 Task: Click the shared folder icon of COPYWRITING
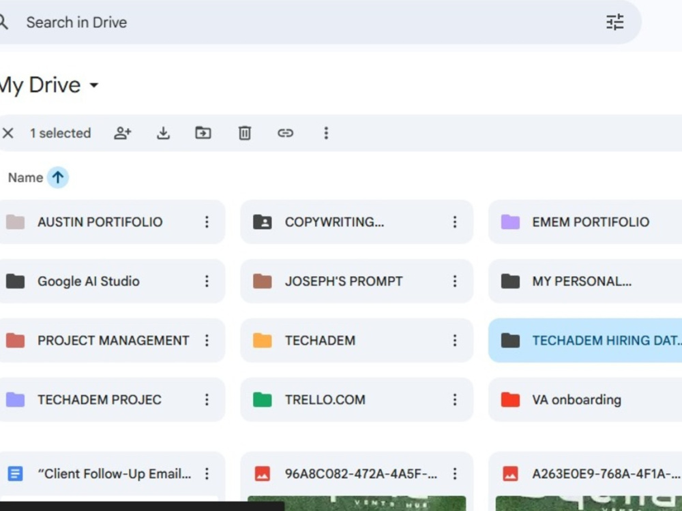tap(263, 222)
